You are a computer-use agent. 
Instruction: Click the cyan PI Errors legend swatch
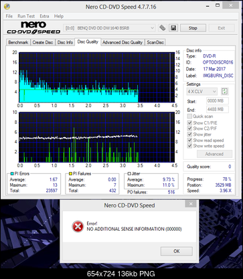[x=12, y=174]
